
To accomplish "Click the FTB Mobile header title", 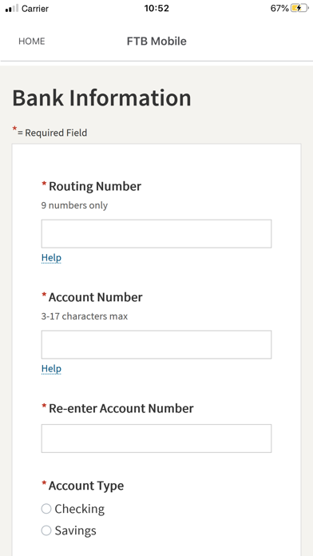I will tap(156, 41).
